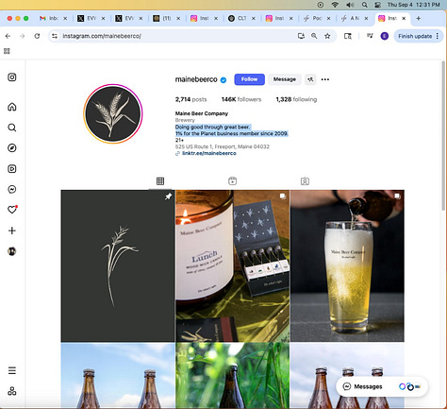Open the Lunch candle and matches post
447x409 pixels.
[x=233, y=265]
